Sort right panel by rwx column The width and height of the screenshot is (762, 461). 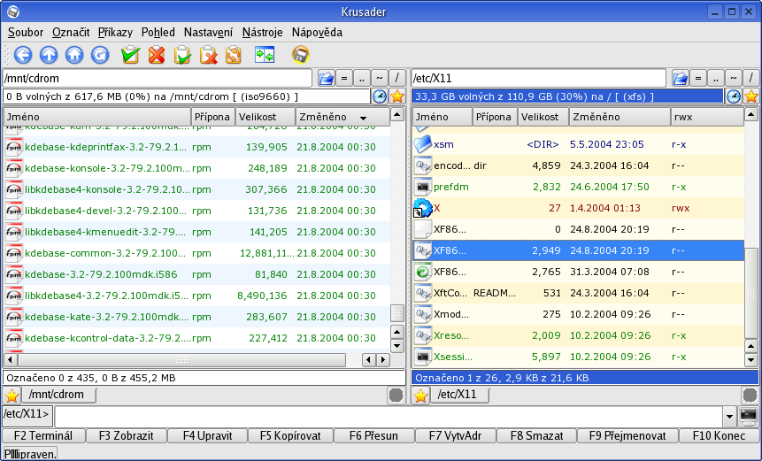(707, 117)
